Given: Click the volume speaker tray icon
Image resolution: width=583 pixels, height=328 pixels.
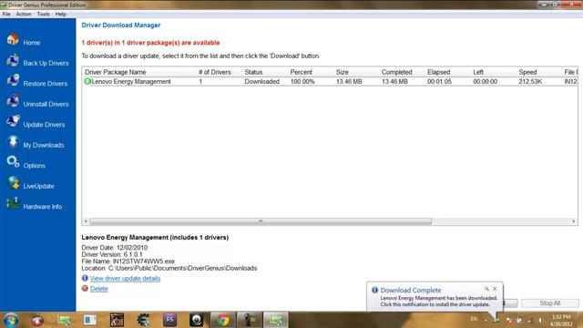Looking at the screenshot, I should pyautogui.click(x=540, y=320).
